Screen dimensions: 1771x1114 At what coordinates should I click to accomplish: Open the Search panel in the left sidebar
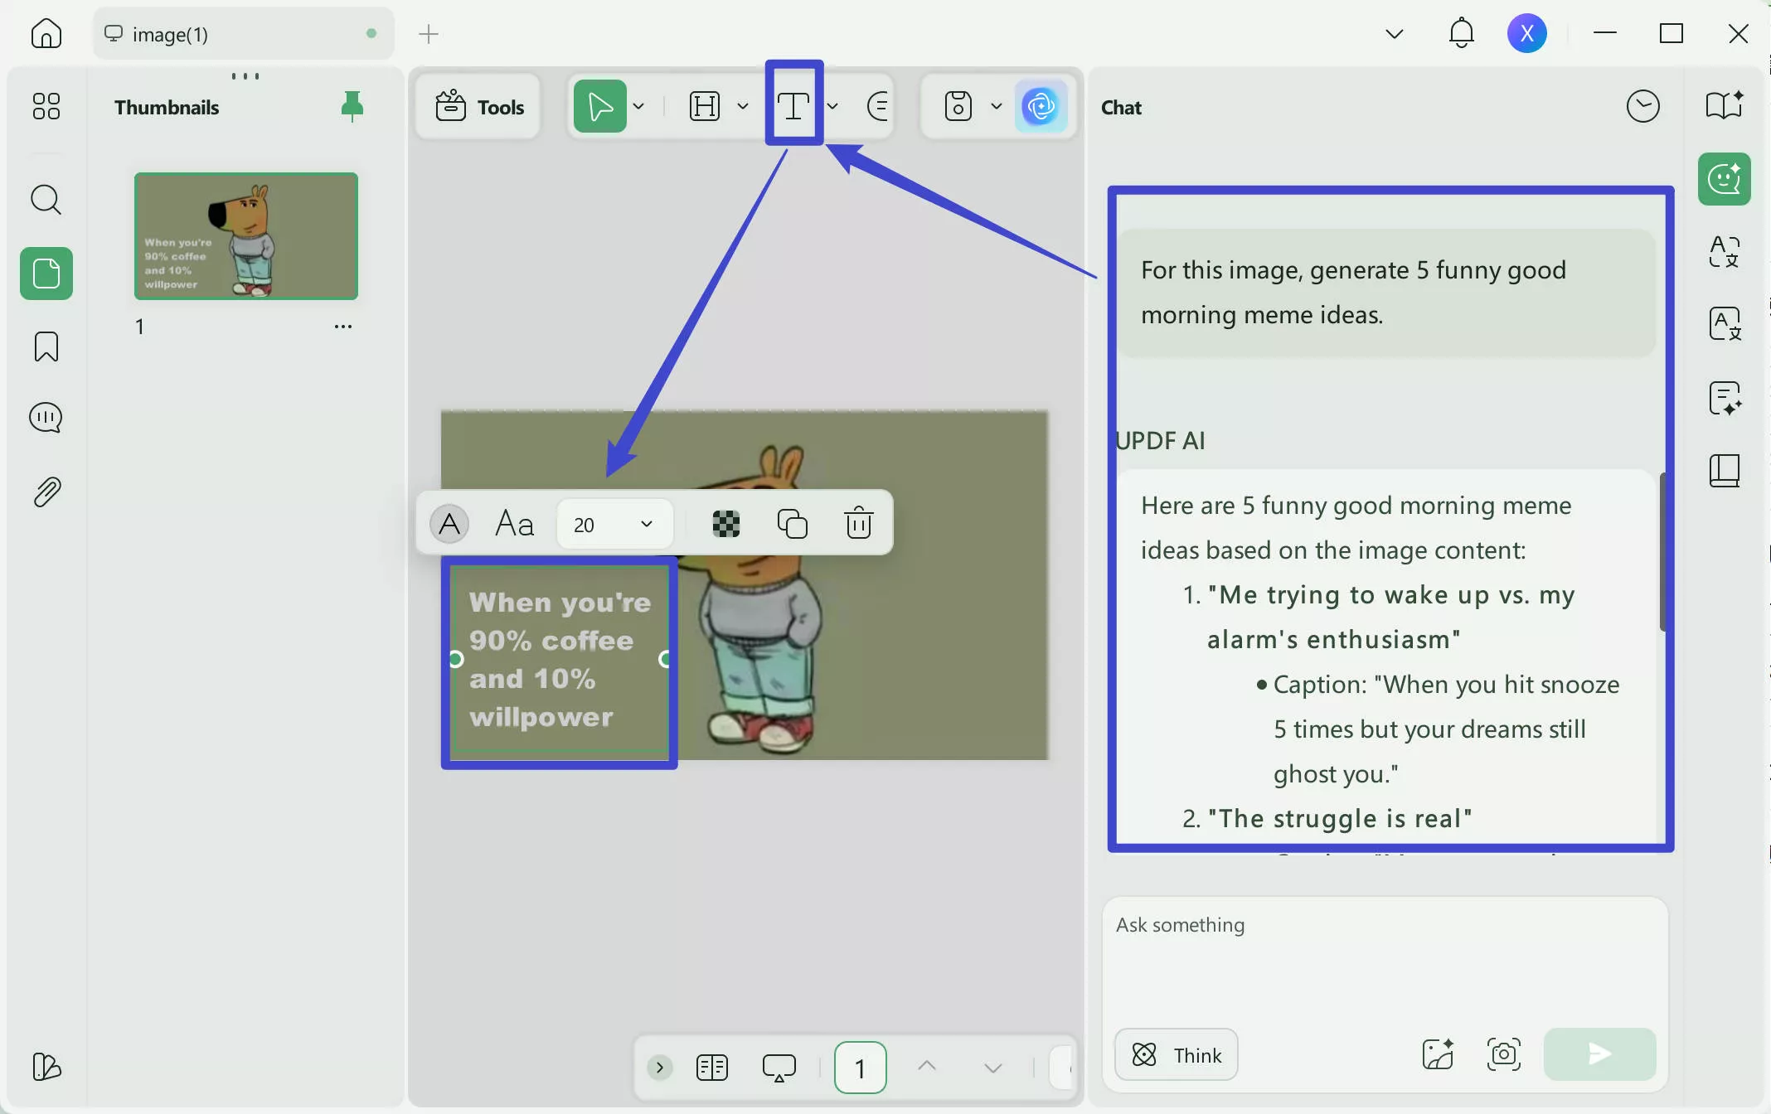pos(46,199)
